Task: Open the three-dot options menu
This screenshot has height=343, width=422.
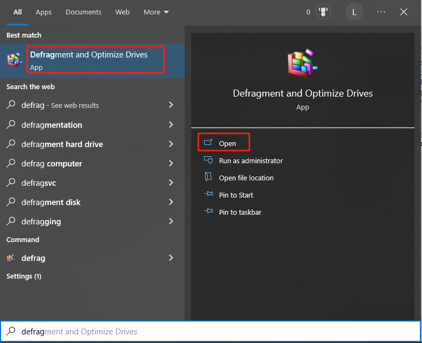Action: [x=381, y=12]
